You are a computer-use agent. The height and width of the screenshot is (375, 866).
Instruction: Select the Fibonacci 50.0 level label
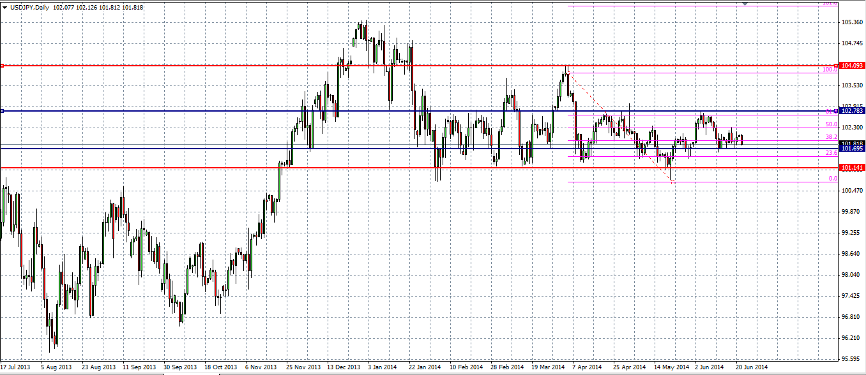tap(831, 124)
